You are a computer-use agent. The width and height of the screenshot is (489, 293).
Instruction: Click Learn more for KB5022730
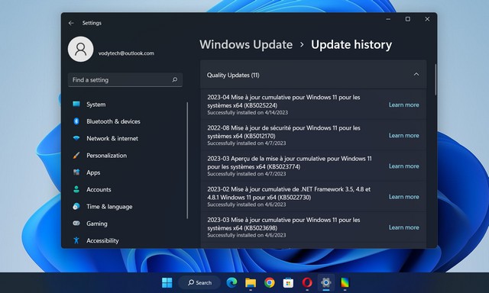tap(403, 197)
